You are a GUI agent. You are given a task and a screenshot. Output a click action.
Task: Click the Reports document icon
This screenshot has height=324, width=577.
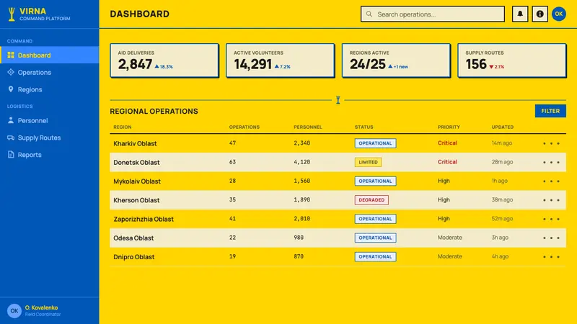tap(11, 154)
